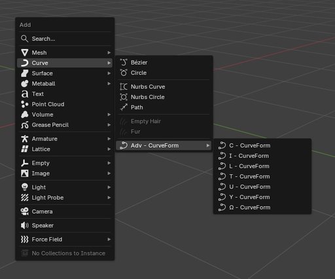Expand the Force Field submenu arrow
The width and height of the screenshot is (335, 279).
coord(109,239)
